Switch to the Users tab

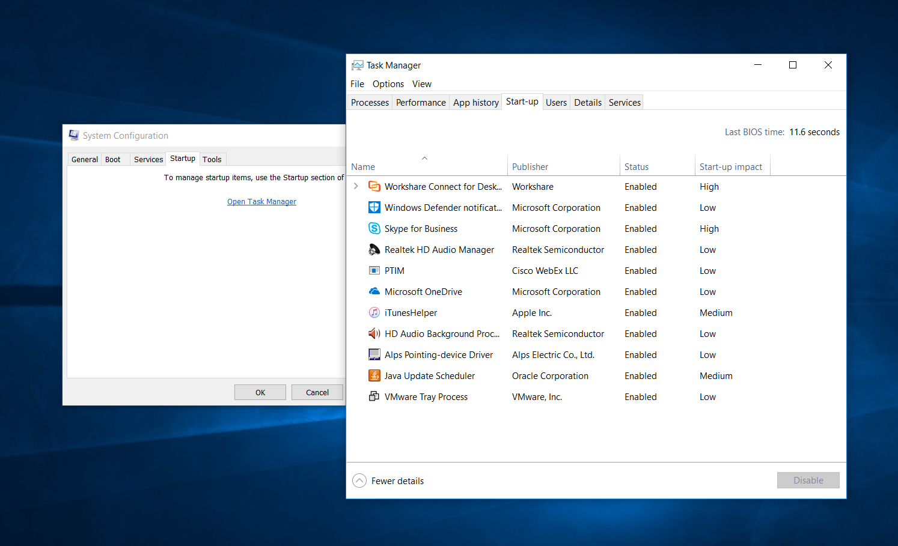556,102
